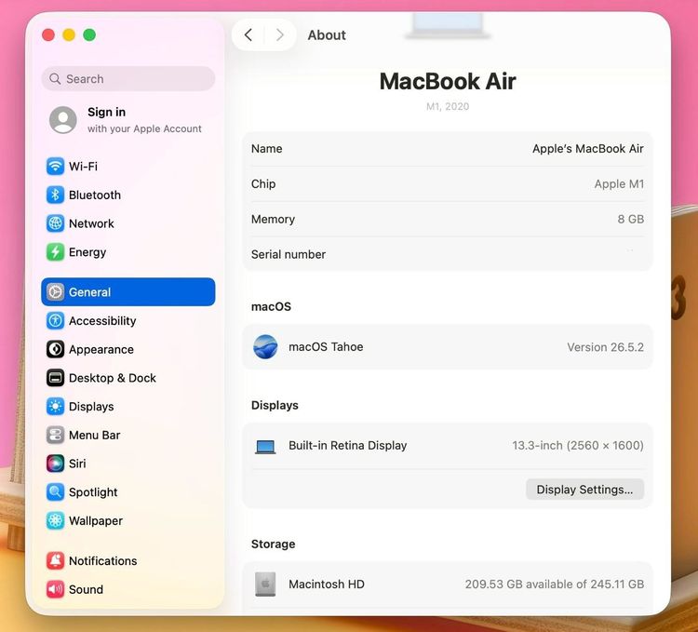The image size is (698, 632).
Task: Select the Accessibility label in sidebar
Action: pyautogui.click(x=102, y=320)
